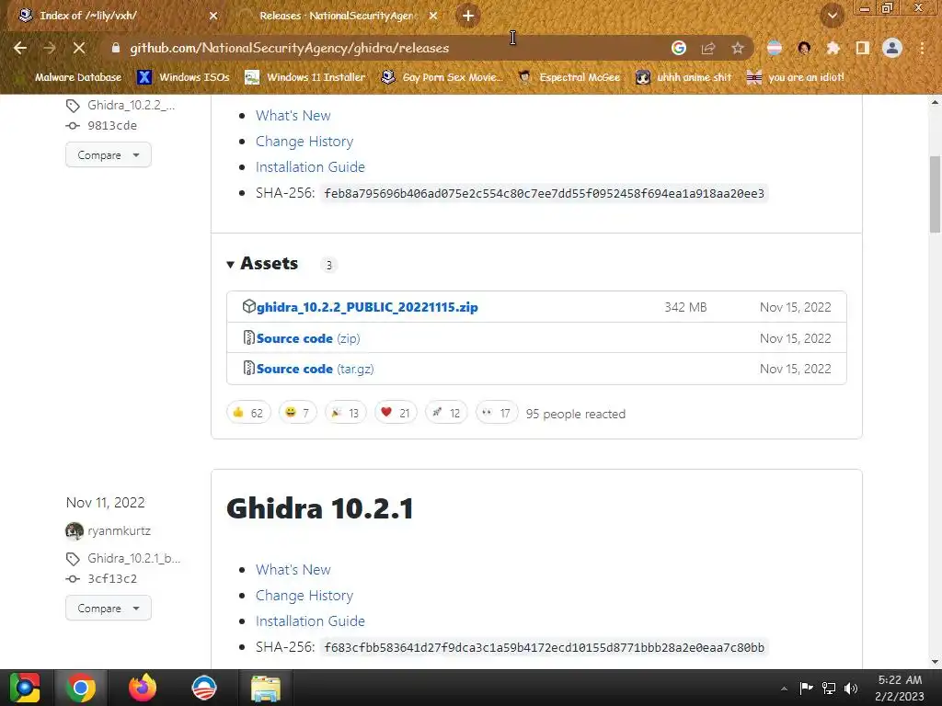Screen dimensions: 942x706
Task: Switch to Index of /~lily/vxh/ tab
Action: (118, 16)
